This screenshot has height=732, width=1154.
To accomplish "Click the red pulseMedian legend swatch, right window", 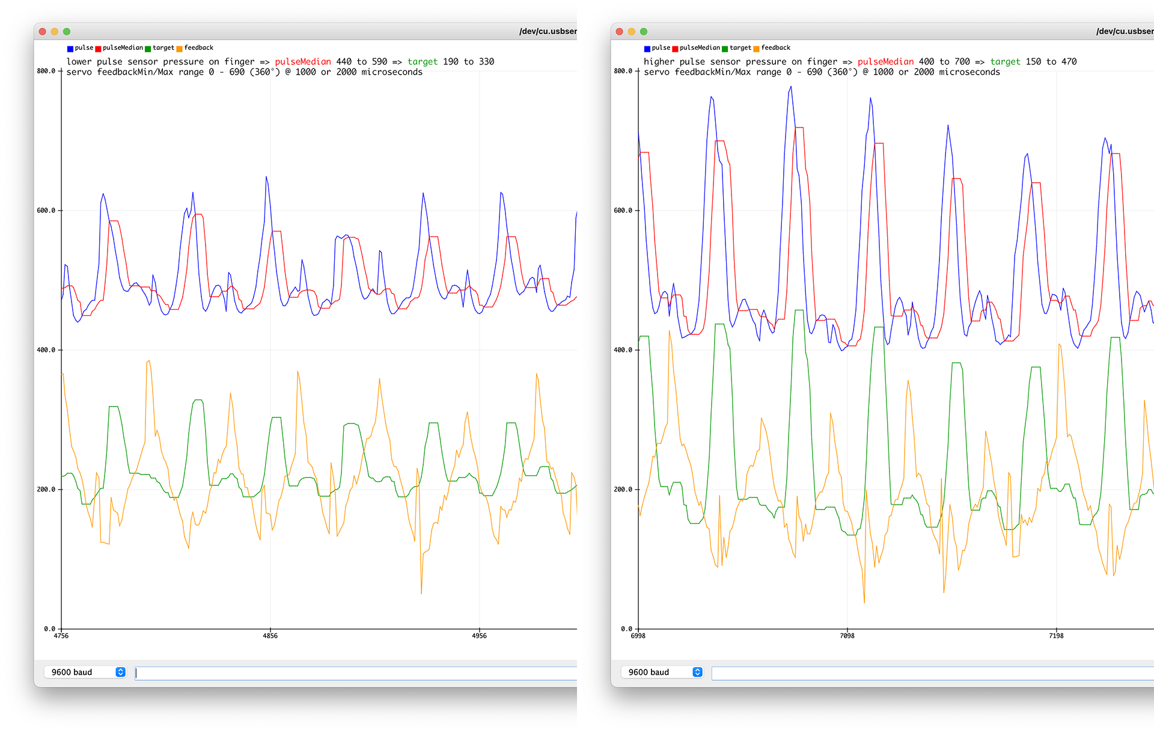I will click(675, 49).
